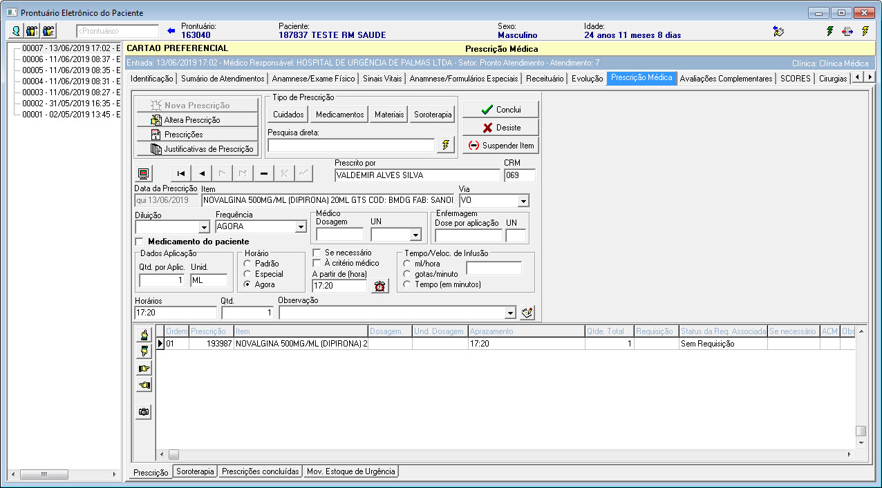Click the hand pointing down icon
Image resolution: width=882 pixels, height=488 pixels.
click(x=144, y=352)
